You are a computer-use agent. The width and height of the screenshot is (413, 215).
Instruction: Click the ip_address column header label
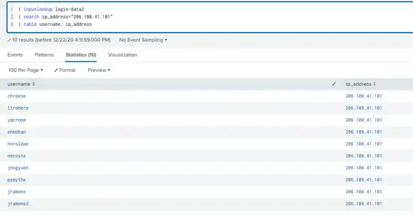click(x=358, y=84)
